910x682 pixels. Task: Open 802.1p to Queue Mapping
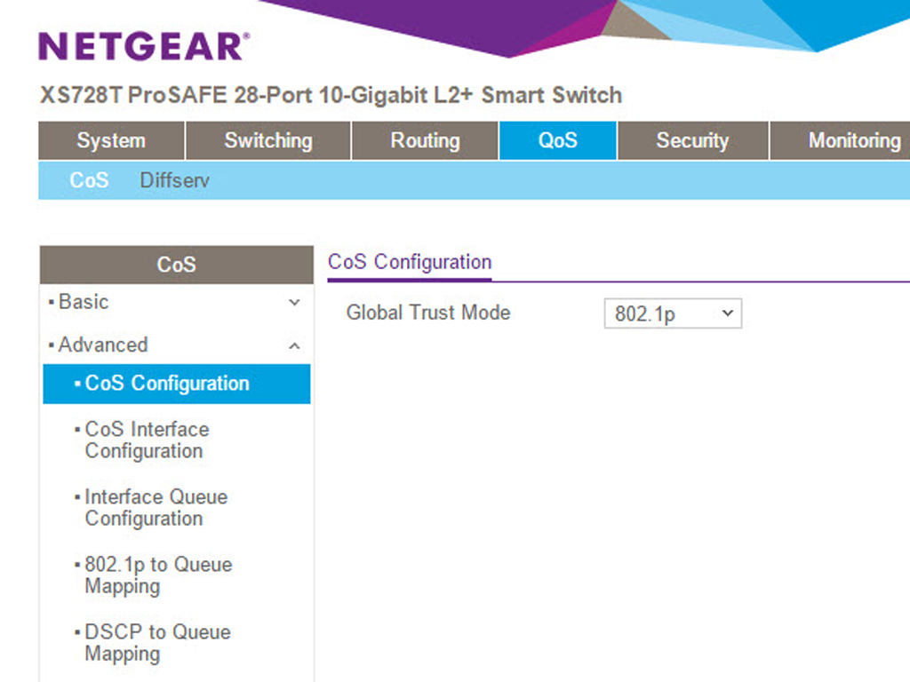(158, 575)
